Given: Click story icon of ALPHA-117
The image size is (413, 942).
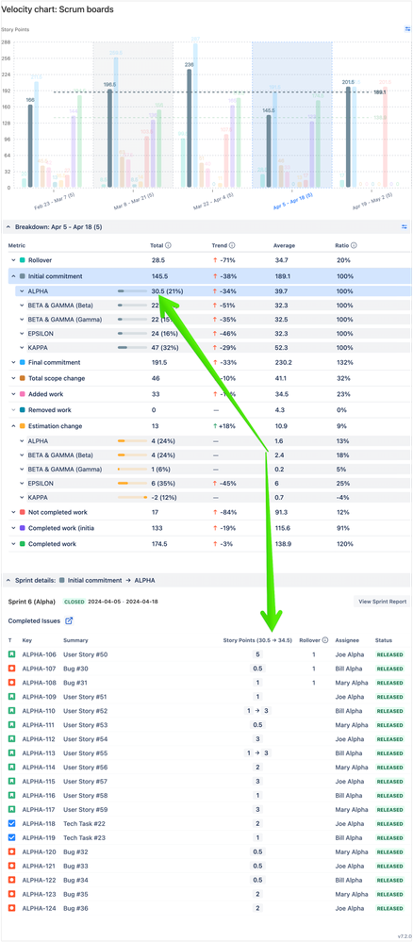Looking at the screenshot, I should (11, 809).
